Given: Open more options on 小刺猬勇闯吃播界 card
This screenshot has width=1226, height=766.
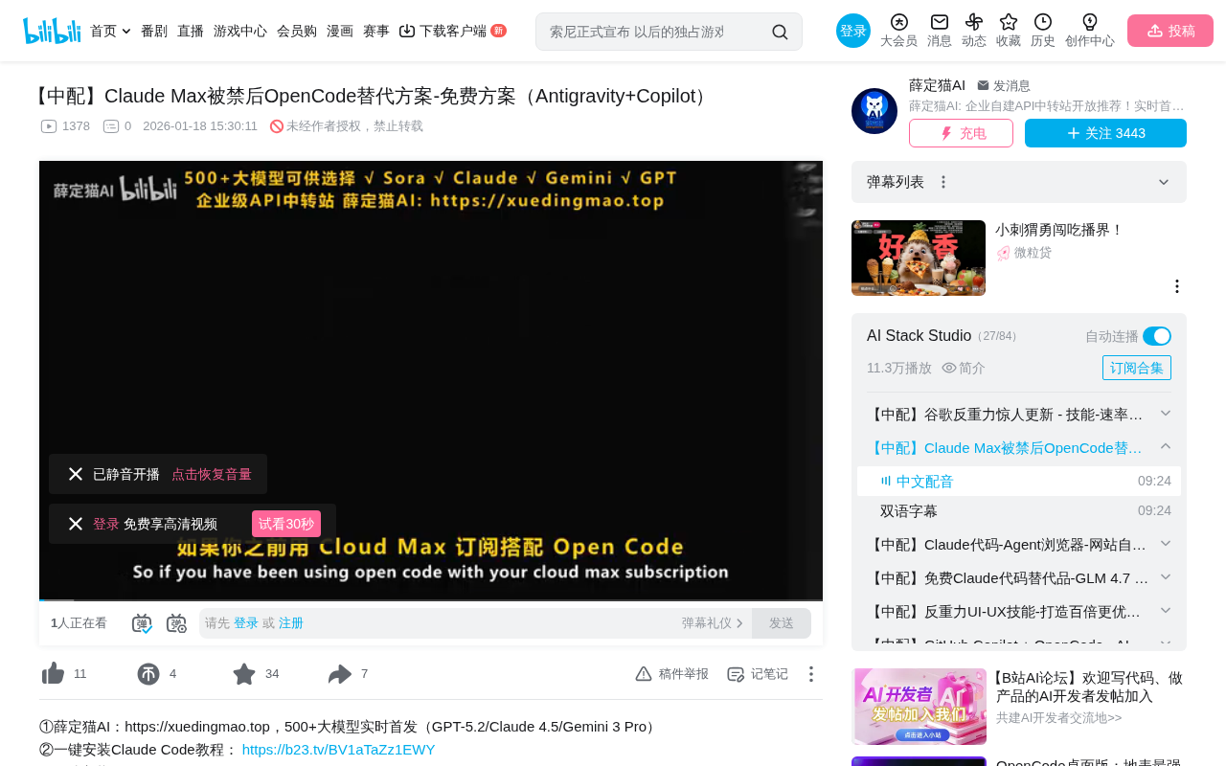Looking at the screenshot, I should [1177, 286].
